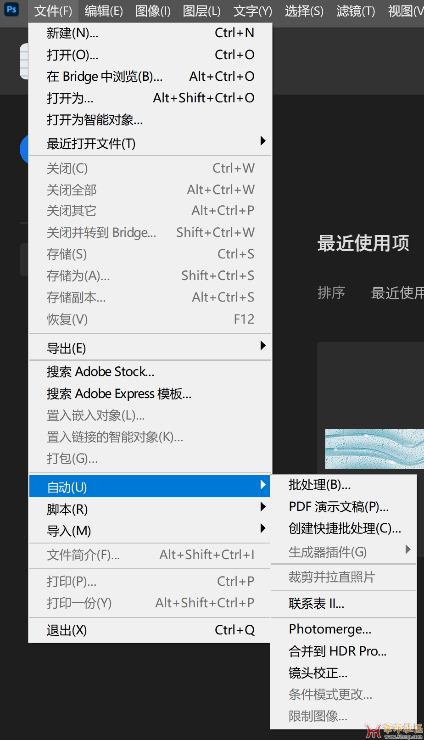Click the 关闭全部 entry
424x740 pixels.
[151, 190]
